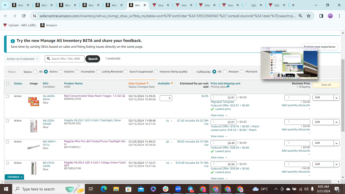Sort by the Date Created column
Image resolution: width=345 pixels, height=194 pixels.
pyautogui.click(x=138, y=83)
